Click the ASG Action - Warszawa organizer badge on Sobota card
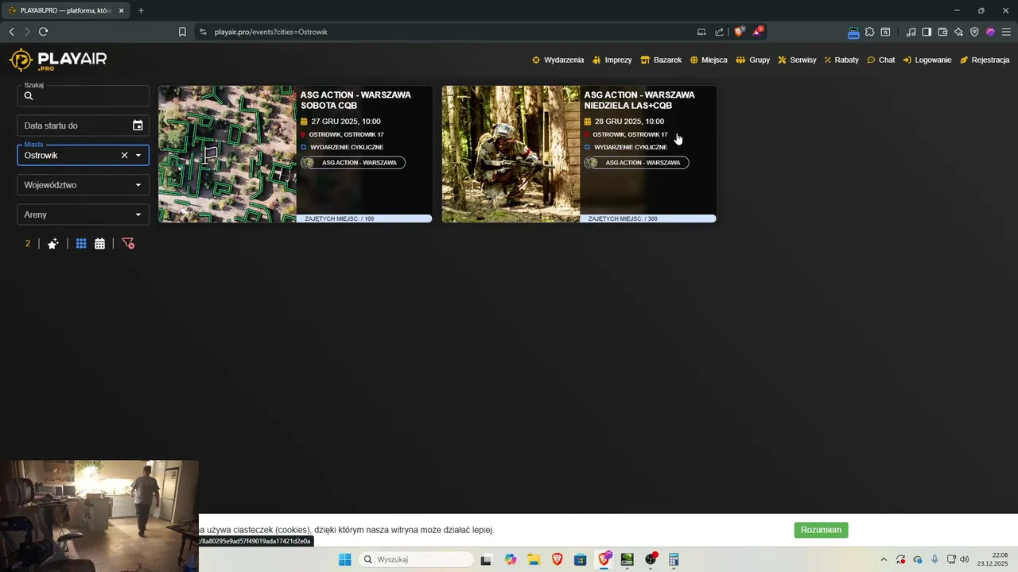This screenshot has height=572, width=1018. (353, 163)
